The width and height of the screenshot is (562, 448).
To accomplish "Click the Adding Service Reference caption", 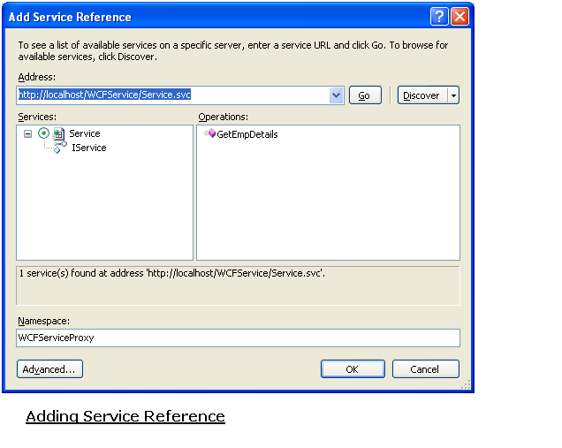I will click(125, 416).
